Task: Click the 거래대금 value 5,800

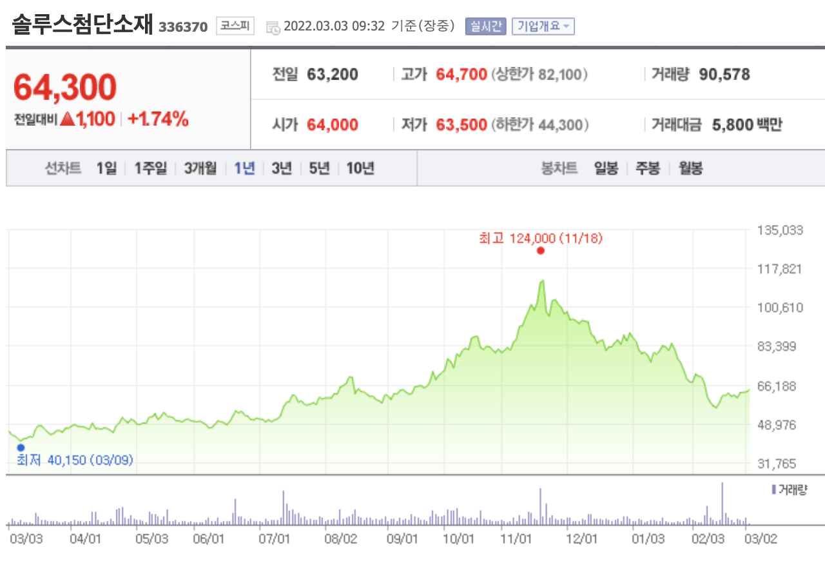Action: (733, 125)
